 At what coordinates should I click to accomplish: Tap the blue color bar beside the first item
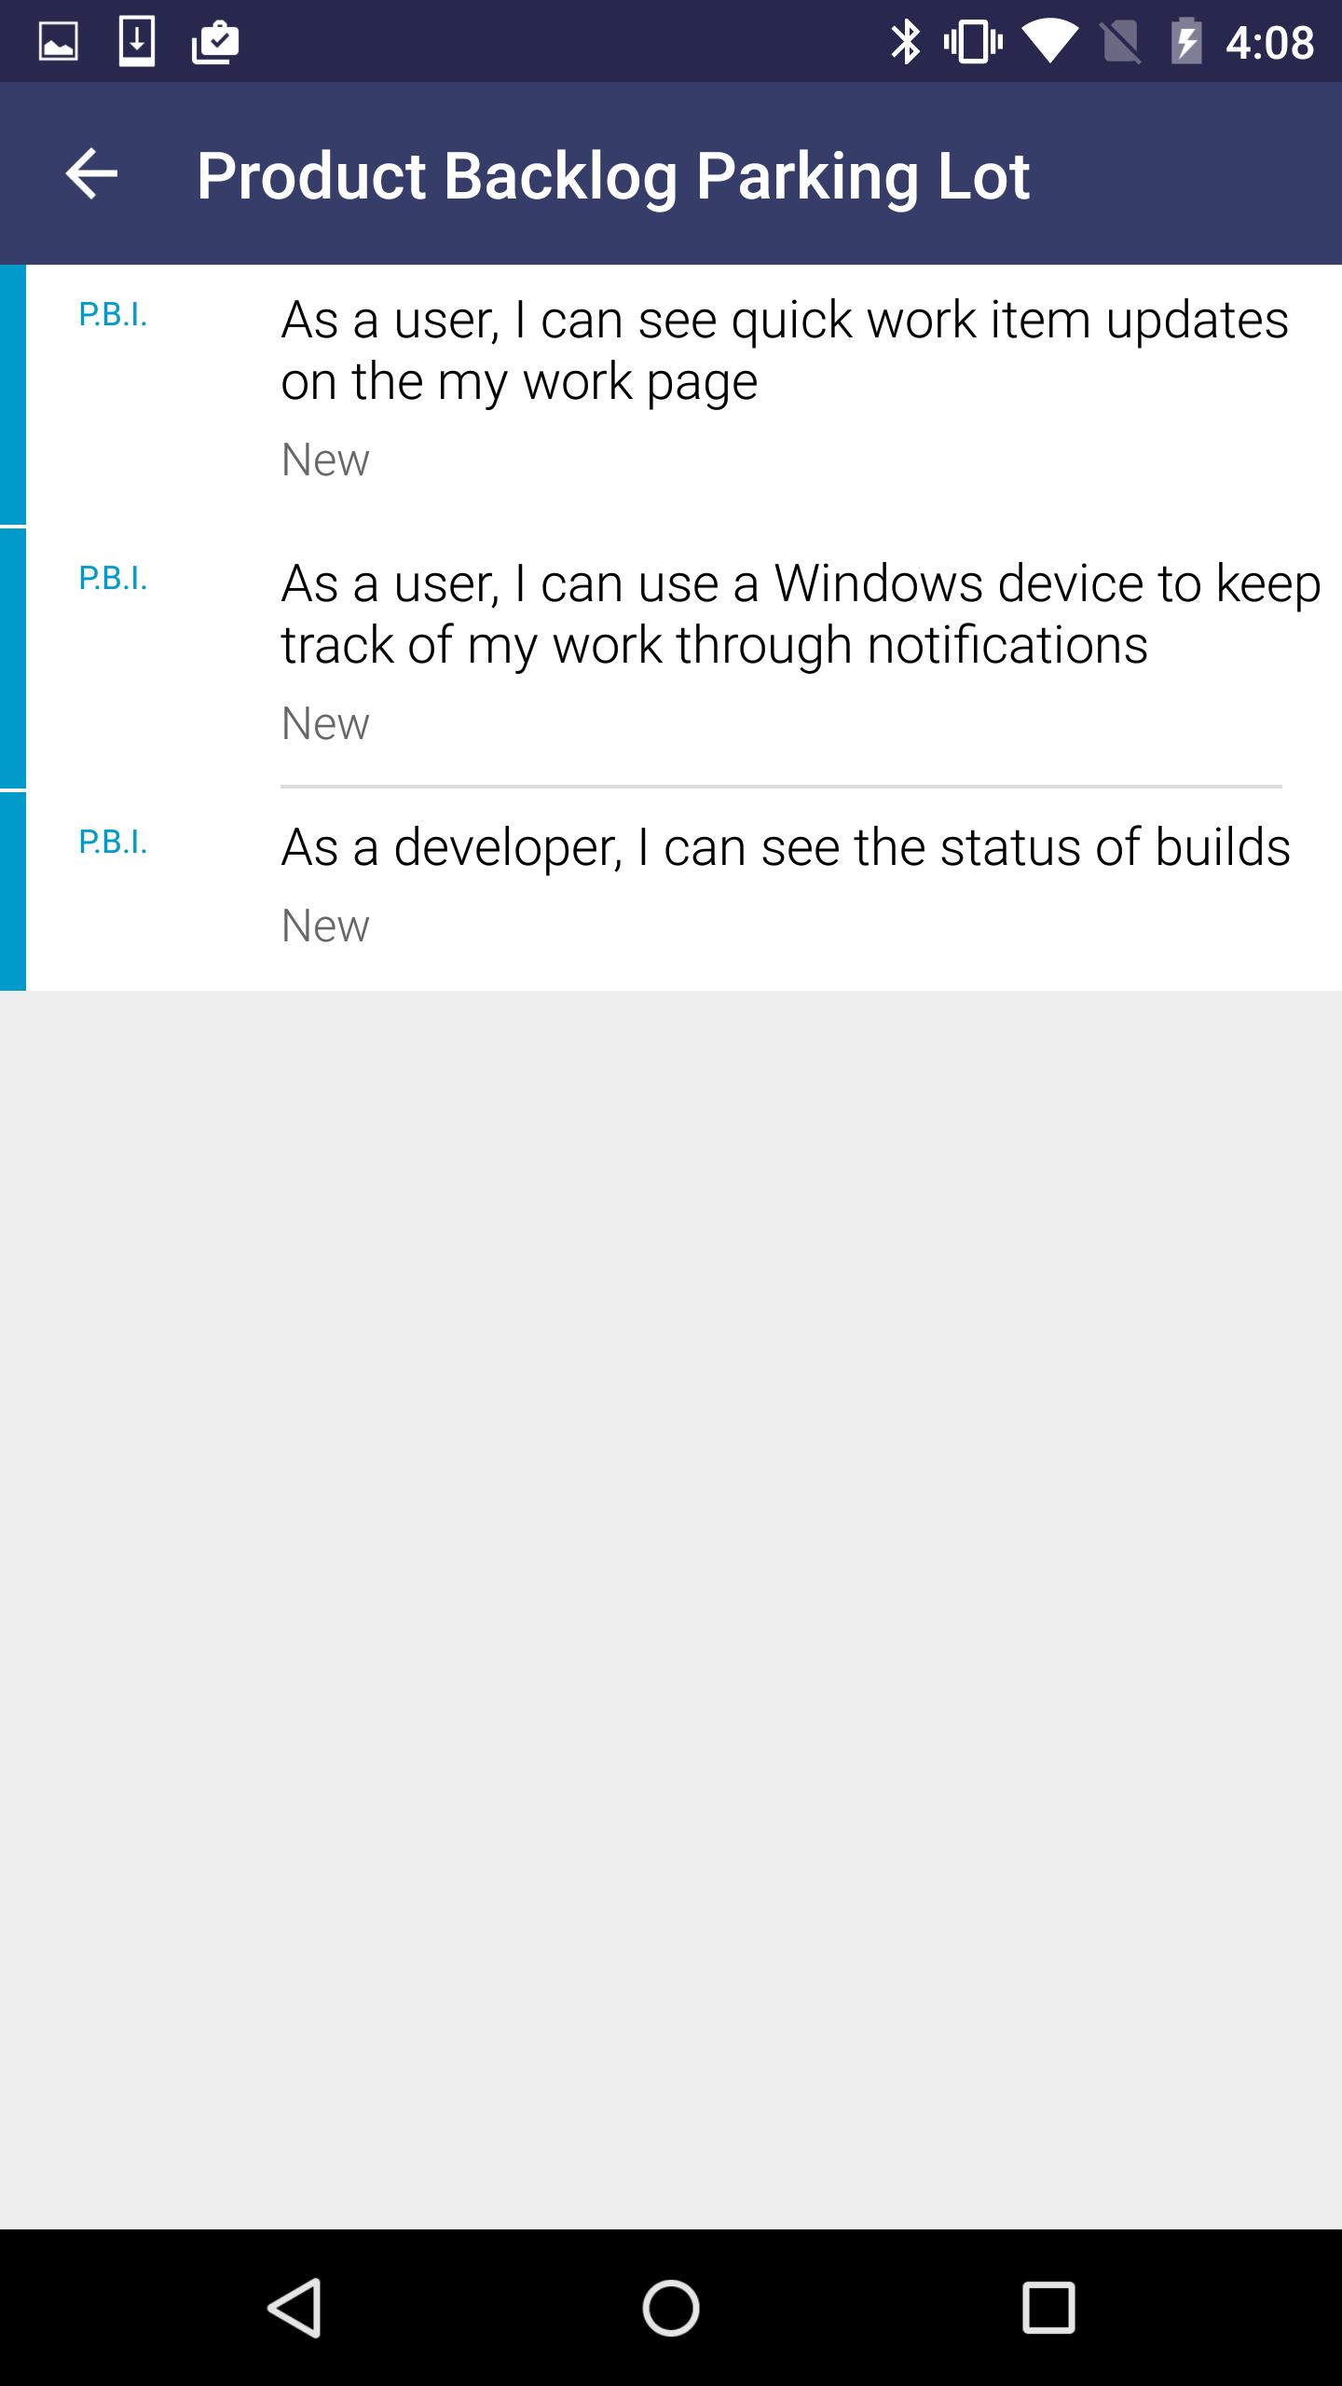[x=12, y=394]
